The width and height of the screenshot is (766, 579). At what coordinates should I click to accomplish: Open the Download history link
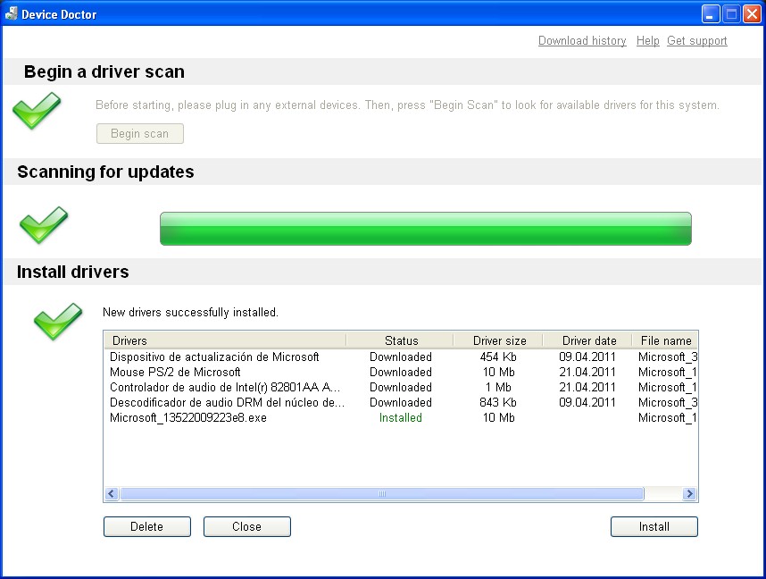(582, 40)
